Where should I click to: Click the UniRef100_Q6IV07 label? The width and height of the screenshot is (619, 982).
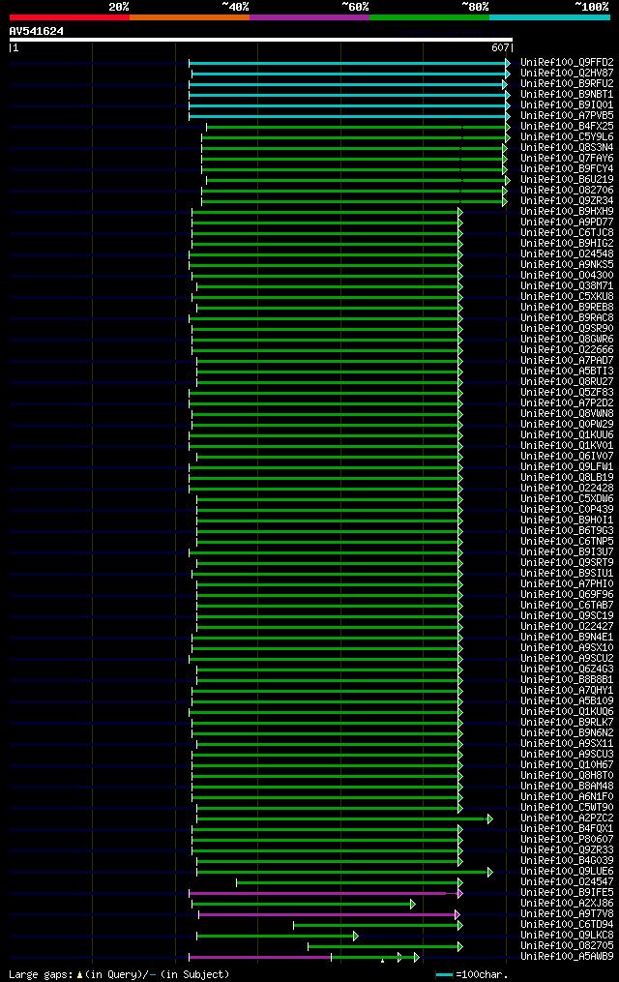pyautogui.click(x=567, y=456)
